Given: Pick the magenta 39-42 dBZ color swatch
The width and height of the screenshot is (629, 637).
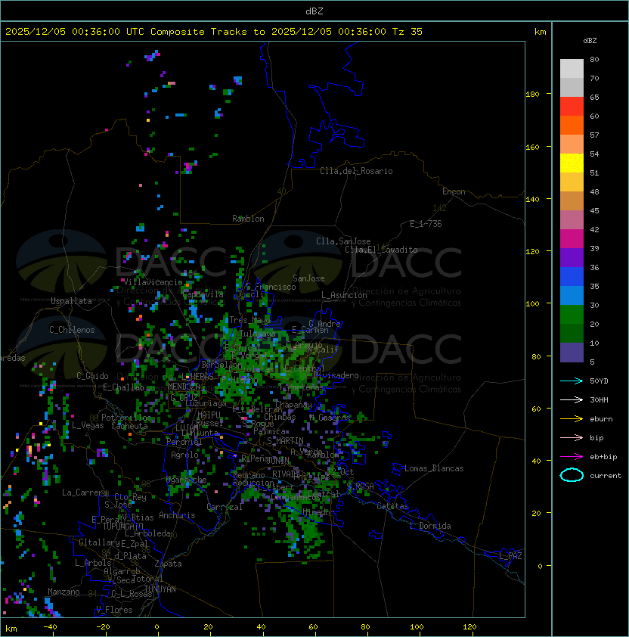Looking at the screenshot, I should 572,239.
